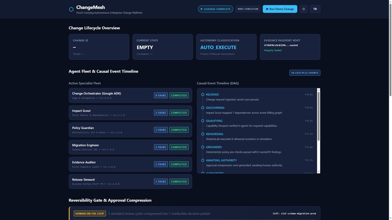
Task: Open the Migration Engineer agent row
Action: click(x=130, y=147)
